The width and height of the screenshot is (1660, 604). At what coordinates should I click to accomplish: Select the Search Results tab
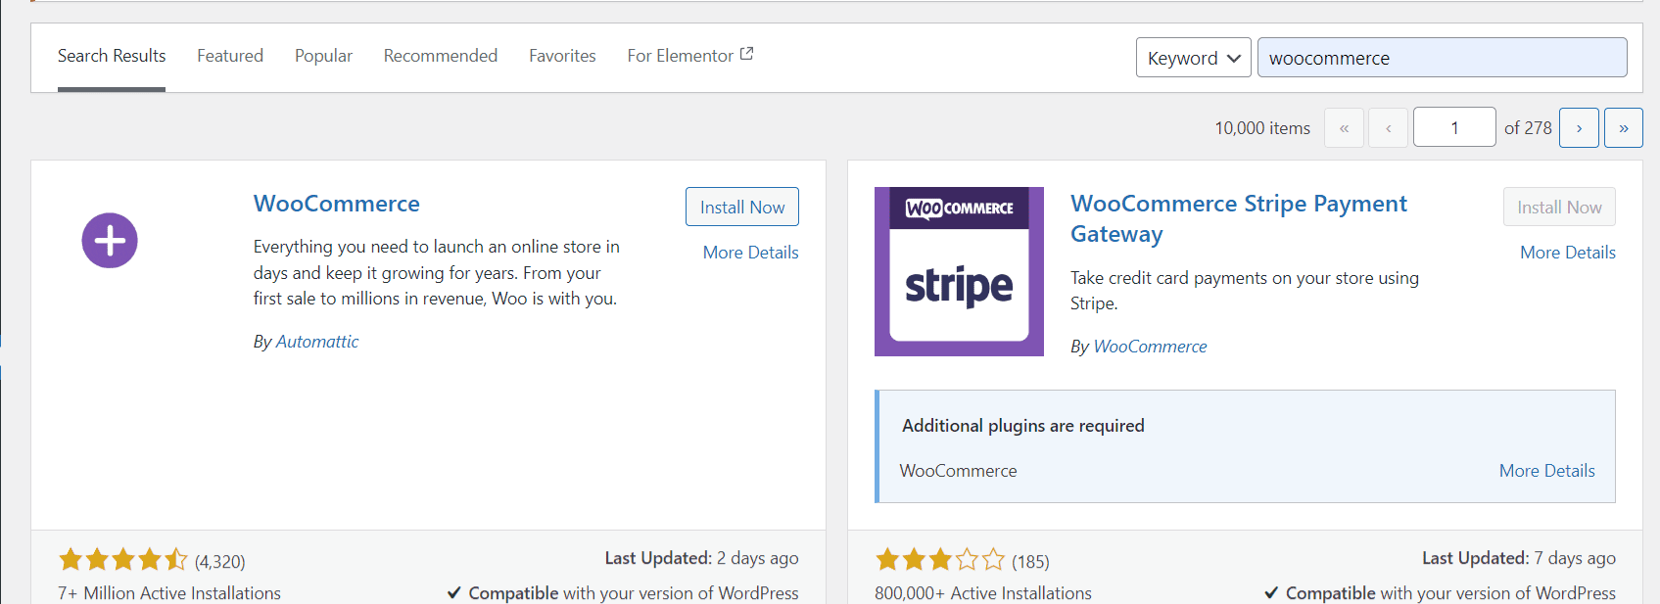[x=112, y=56]
